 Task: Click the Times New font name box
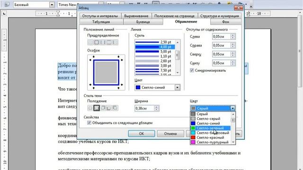click(x=78, y=5)
